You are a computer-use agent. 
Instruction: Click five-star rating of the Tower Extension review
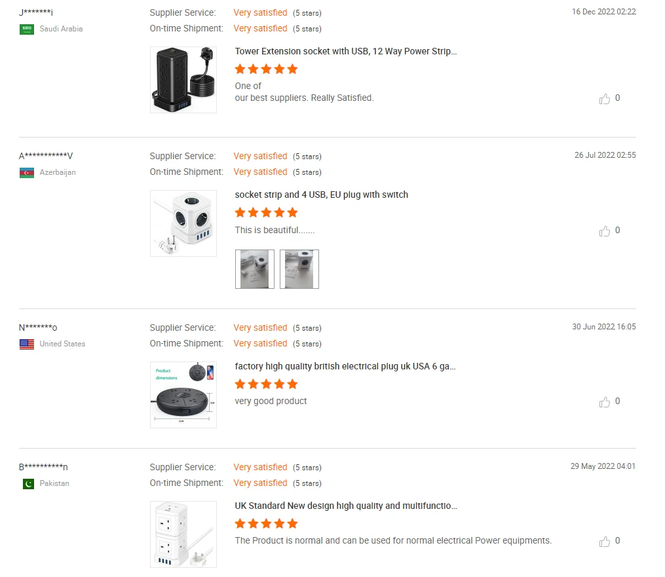(266, 69)
